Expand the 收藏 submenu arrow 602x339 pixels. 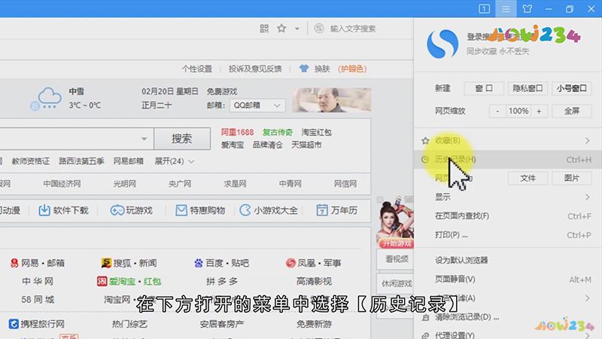tap(588, 141)
